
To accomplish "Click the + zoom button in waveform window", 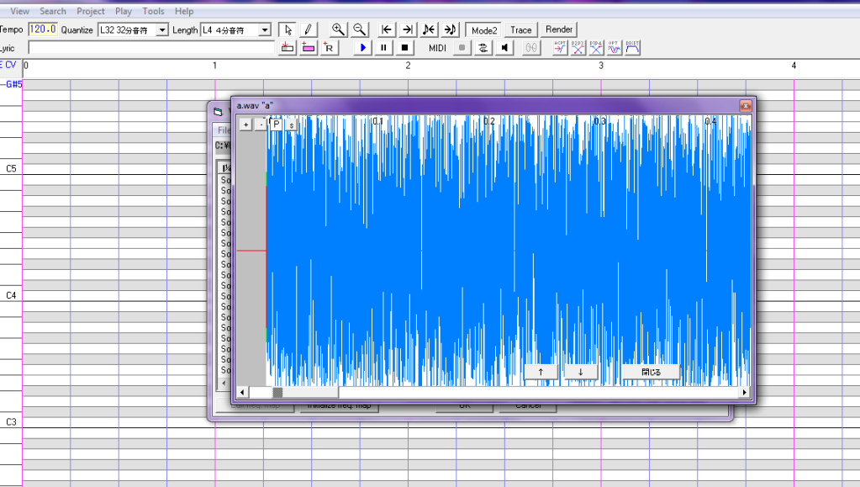I will pyautogui.click(x=245, y=124).
